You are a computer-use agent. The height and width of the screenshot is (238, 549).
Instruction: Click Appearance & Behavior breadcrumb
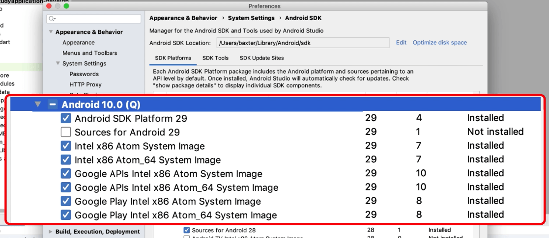183,18
